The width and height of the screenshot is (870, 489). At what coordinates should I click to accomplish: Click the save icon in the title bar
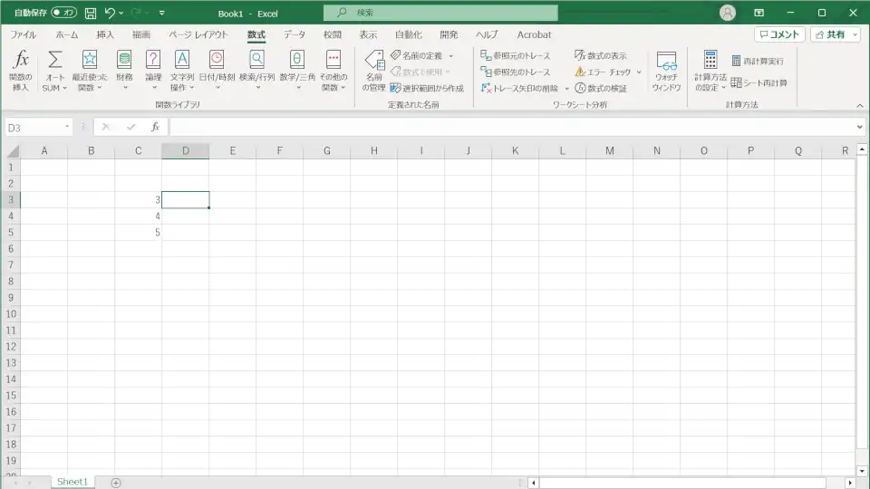[x=91, y=13]
